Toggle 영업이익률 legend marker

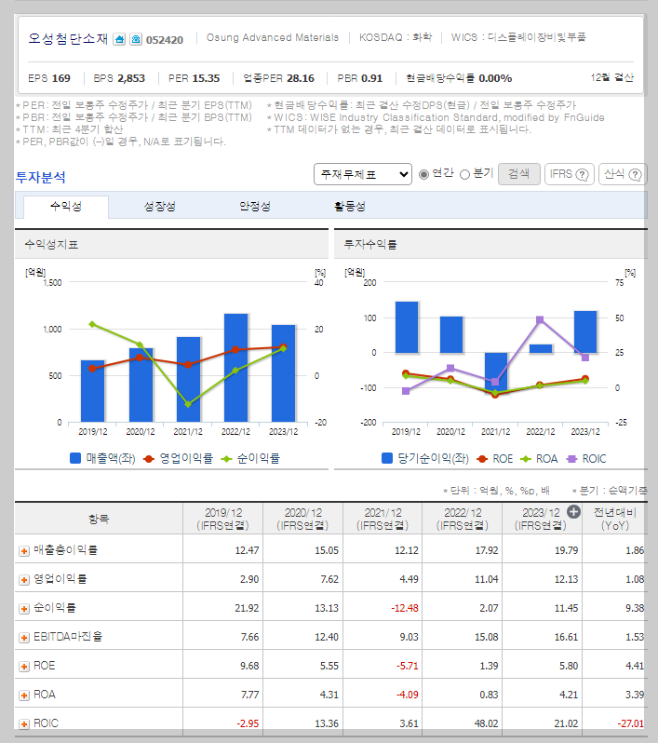tap(149, 459)
